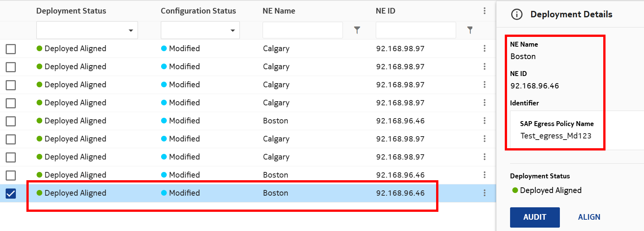Click the NE Name column header
The width and height of the screenshot is (644, 231).
(x=279, y=11)
